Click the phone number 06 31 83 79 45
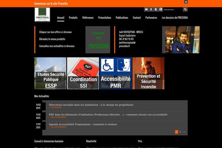The height and width of the screenshot is (148, 222). [x=126, y=39]
